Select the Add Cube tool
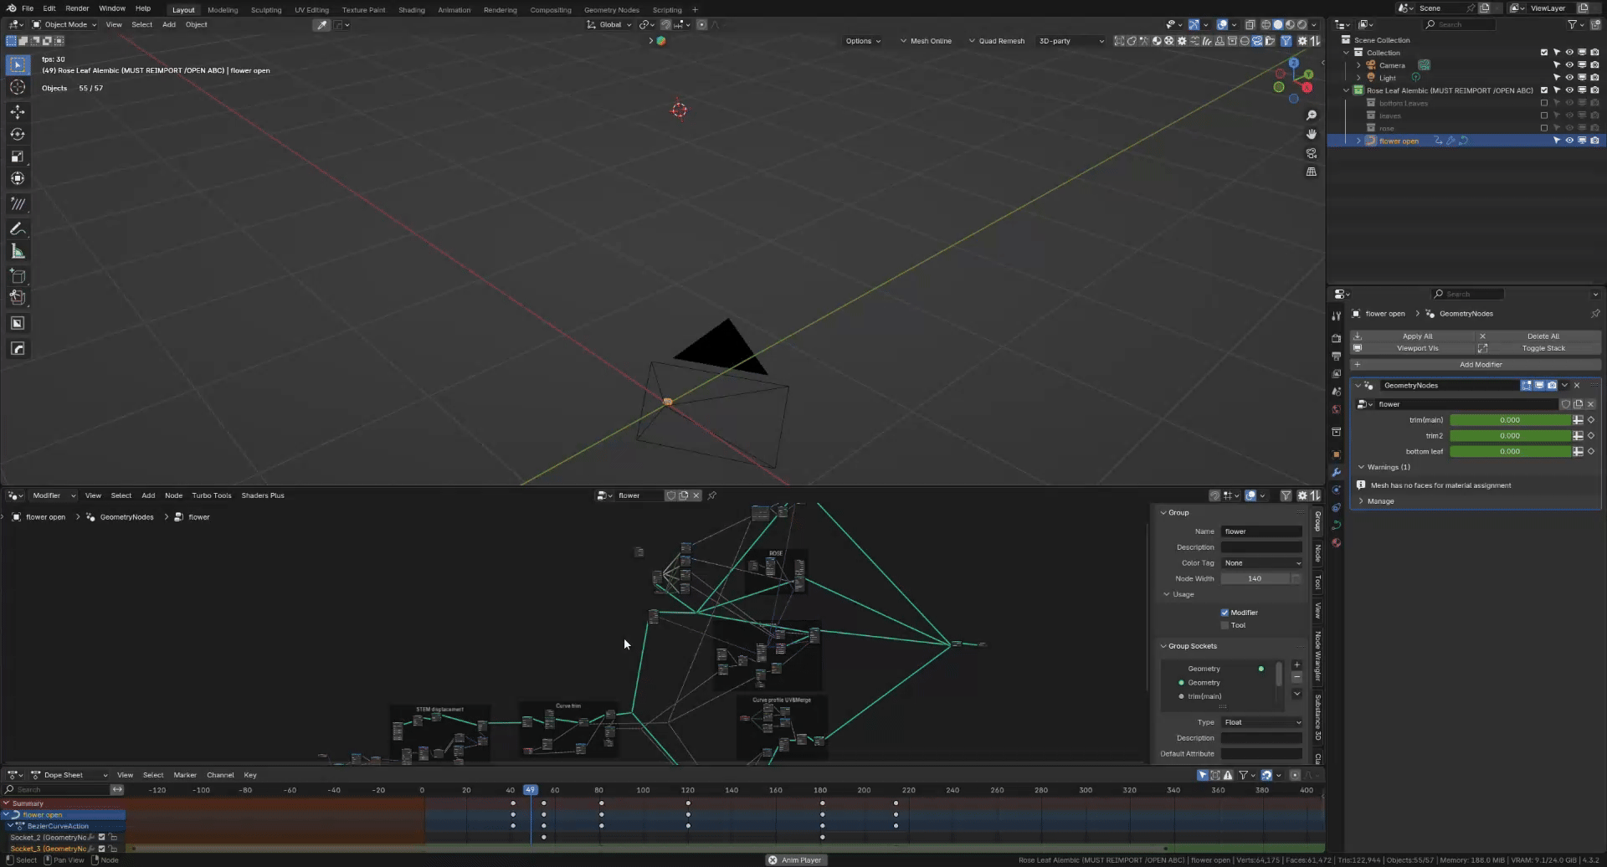Image resolution: width=1607 pixels, height=867 pixels. pos(18,275)
